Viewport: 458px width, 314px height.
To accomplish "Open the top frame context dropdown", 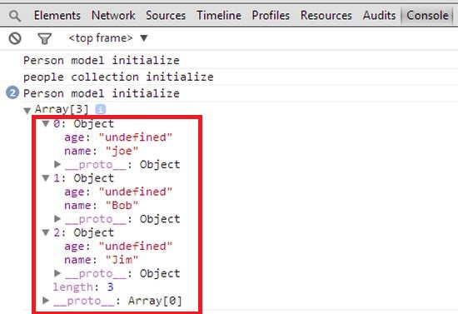I will (x=108, y=38).
